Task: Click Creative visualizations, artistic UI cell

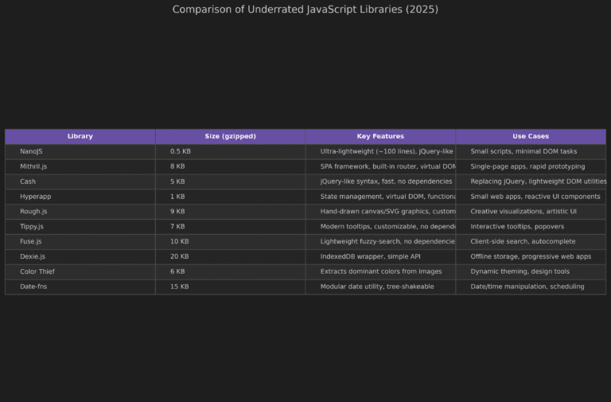Action: (x=531, y=212)
